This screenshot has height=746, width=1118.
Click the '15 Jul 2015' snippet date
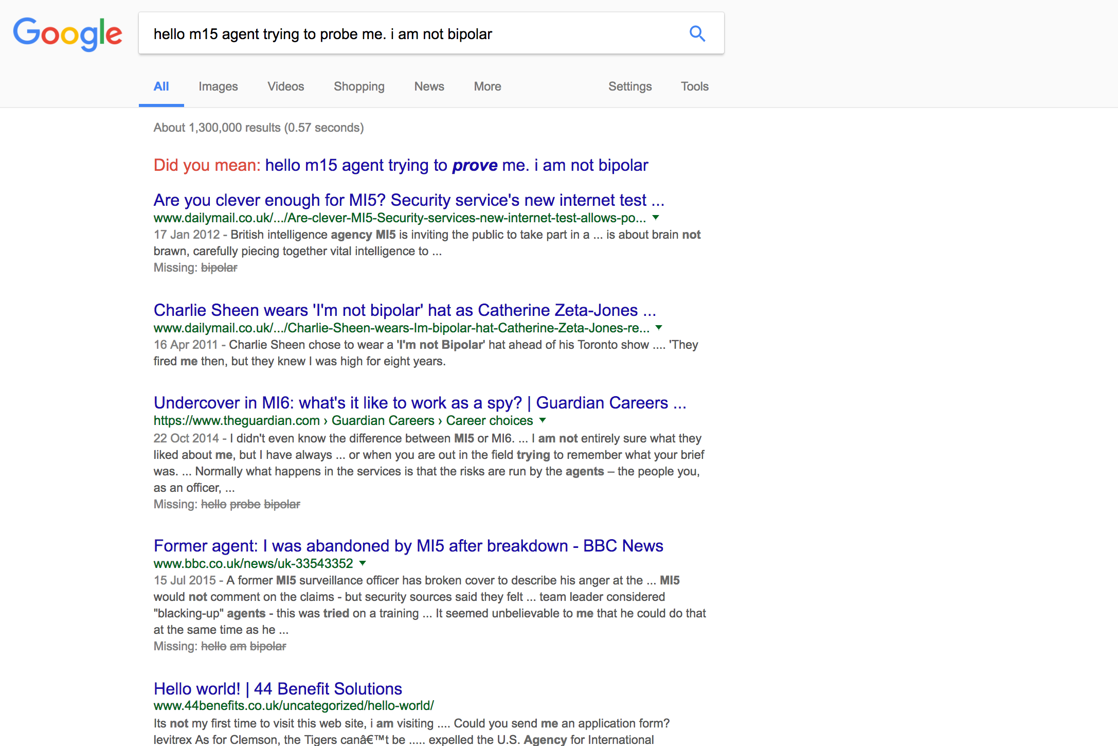(x=185, y=580)
